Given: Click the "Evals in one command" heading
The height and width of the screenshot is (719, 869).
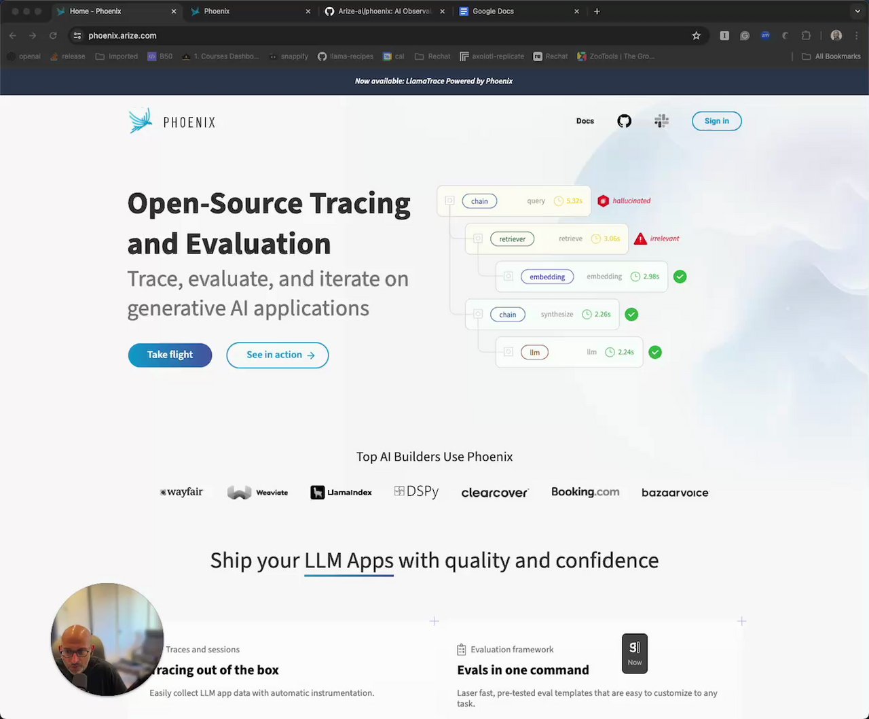Looking at the screenshot, I should [x=523, y=670].
